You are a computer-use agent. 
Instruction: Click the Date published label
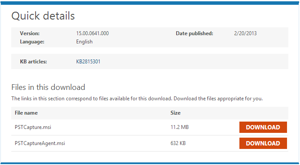click(194, 33)
